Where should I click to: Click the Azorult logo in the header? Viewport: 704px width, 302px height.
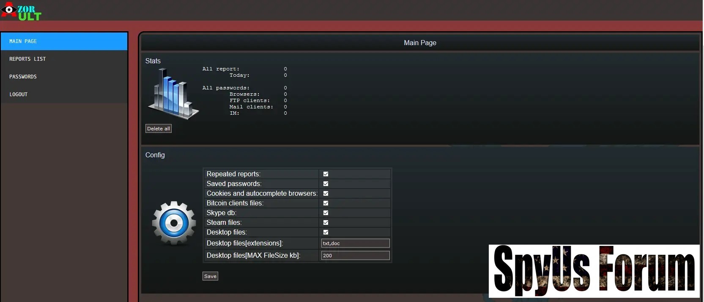tap(21, 11)
